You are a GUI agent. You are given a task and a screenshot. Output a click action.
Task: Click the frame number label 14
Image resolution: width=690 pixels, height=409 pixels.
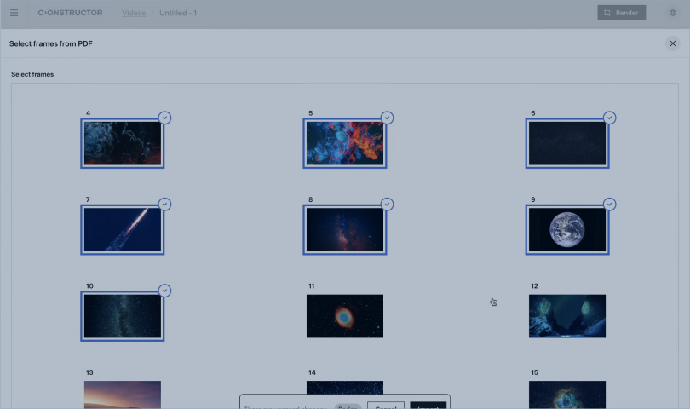click(312, 372)
